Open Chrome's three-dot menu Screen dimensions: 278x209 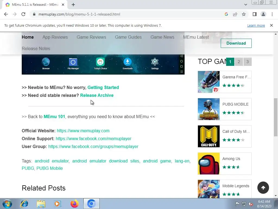(272, 14)
